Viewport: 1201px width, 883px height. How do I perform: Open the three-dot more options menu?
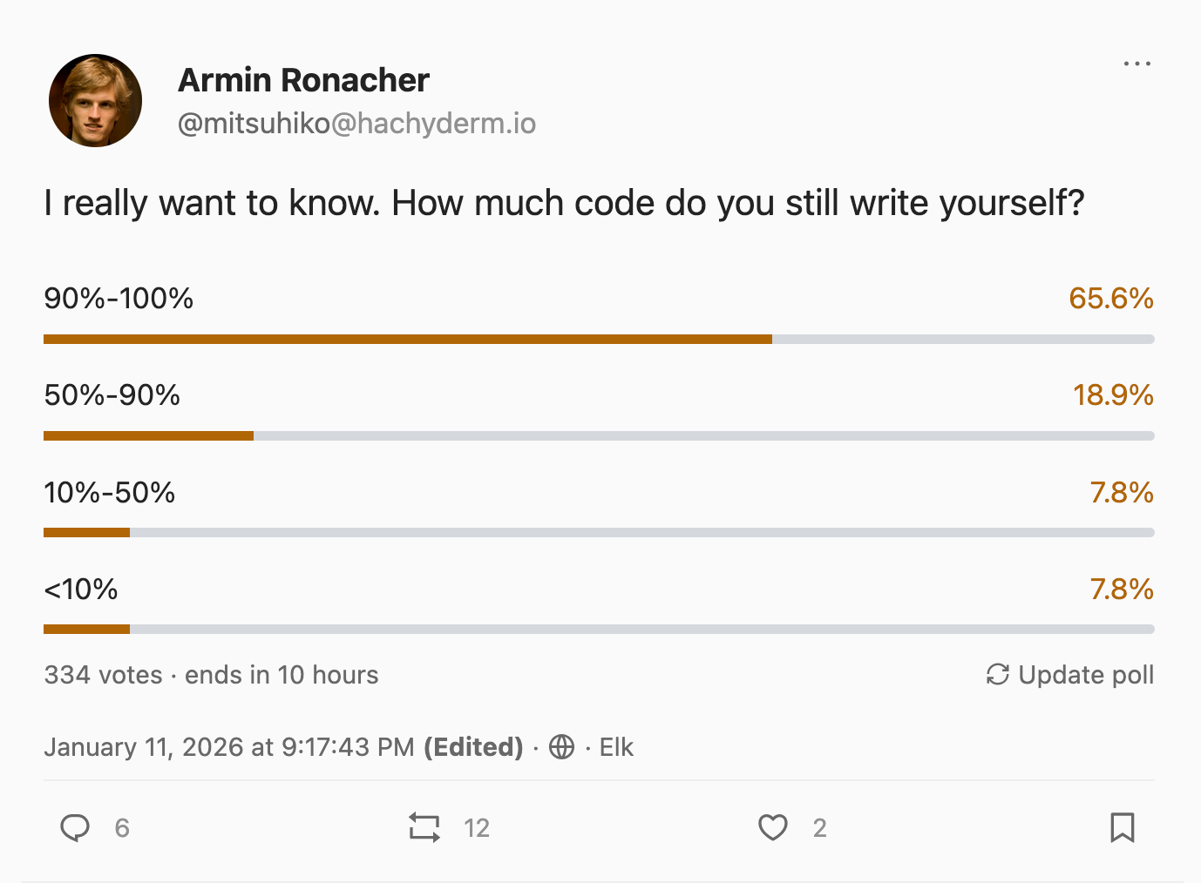point(1137,64)
